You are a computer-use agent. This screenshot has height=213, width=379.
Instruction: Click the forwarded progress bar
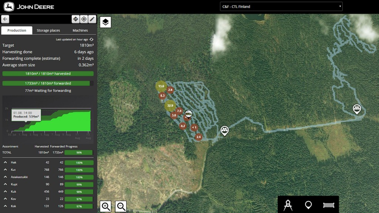[48, 83]
